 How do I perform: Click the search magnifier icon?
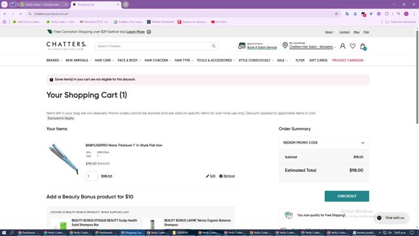pos(213,46)
